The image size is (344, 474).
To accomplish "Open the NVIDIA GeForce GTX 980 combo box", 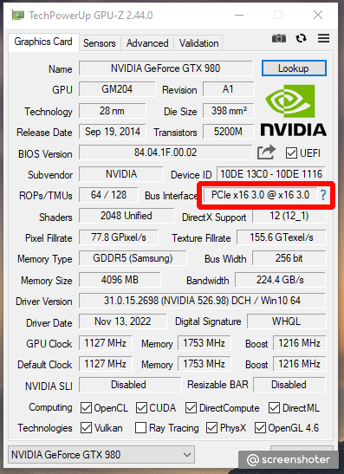I will pyautogui.click(x=101, y=454).
